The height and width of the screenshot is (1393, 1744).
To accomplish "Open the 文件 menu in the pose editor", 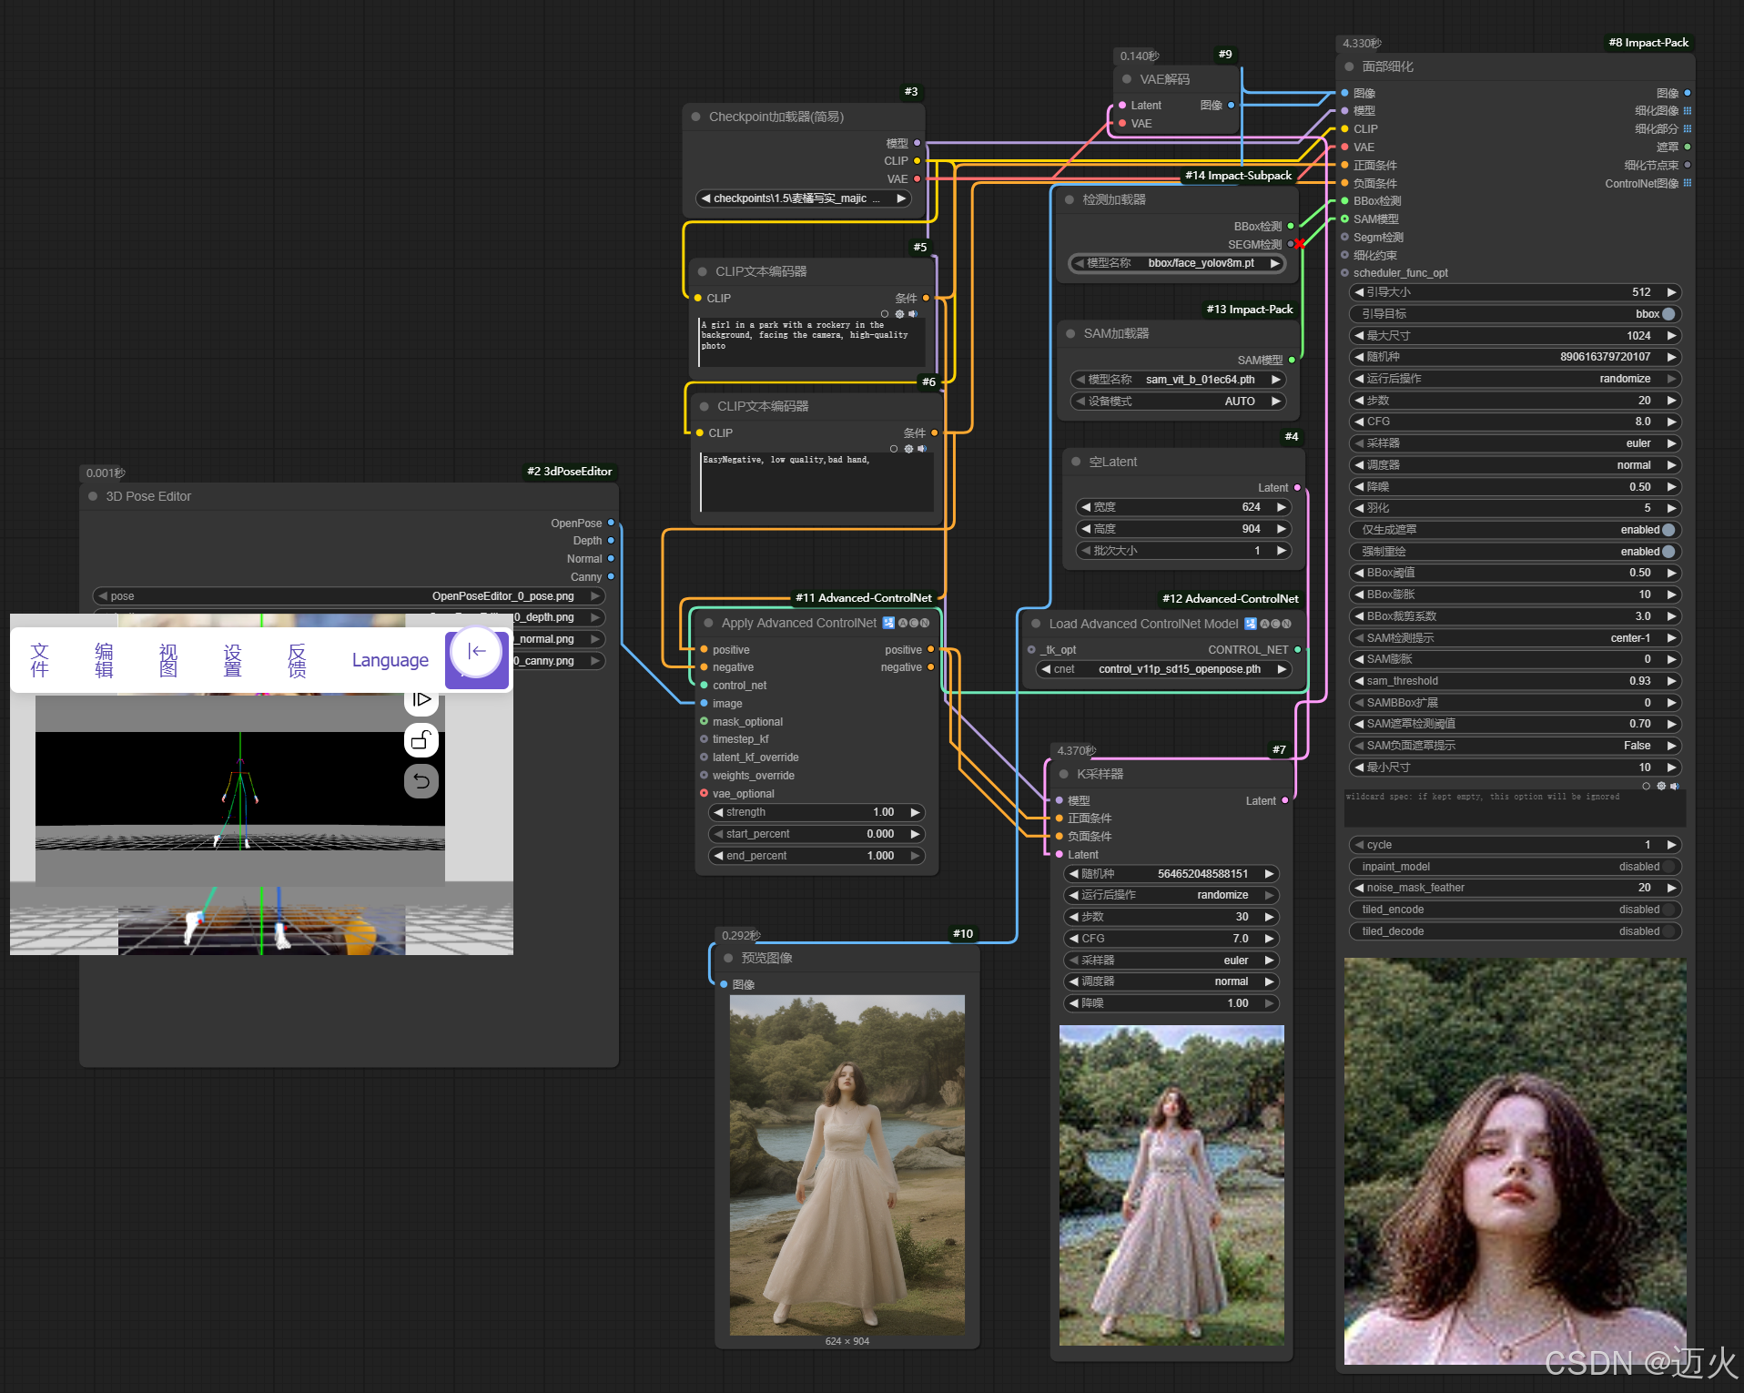I will 39,660.
